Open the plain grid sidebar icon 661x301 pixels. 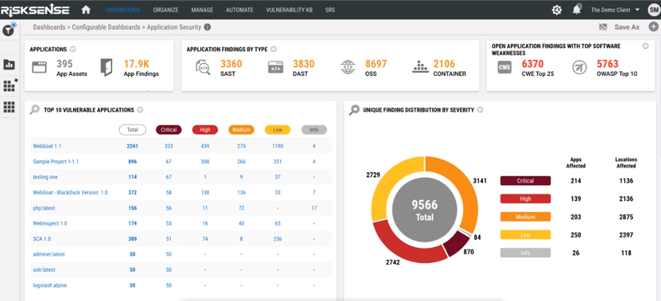pos(9,107)
